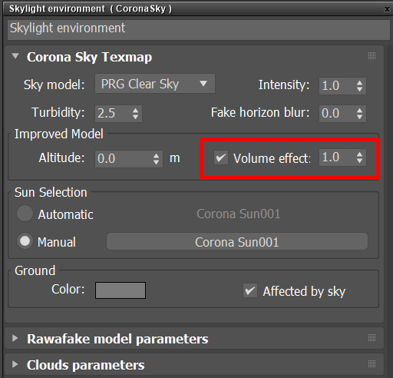The height and width of the screenshot is (378, 393).
Task: Toggle the Volume effect checkbox
Action: point(221,157)
